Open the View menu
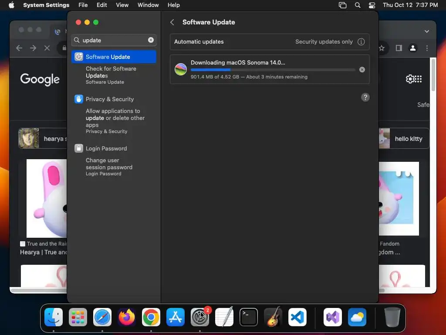The height and width of the screenshot is (335, 446). pos(122,5)
